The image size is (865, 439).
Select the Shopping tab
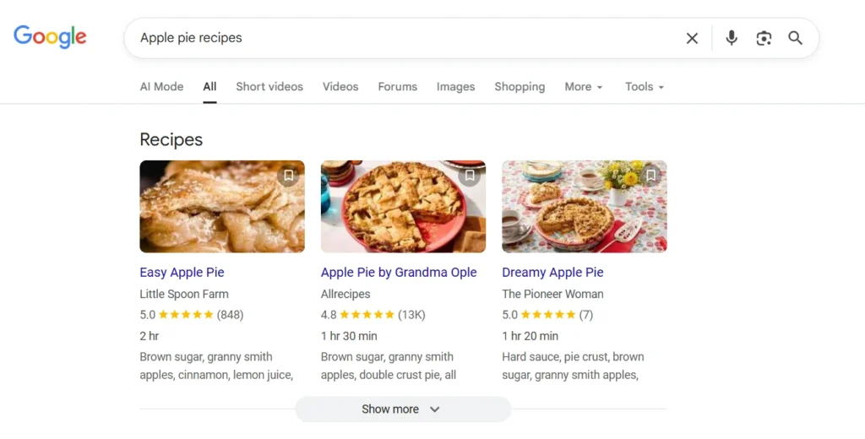pyautogui.click(x=520, y=86)
